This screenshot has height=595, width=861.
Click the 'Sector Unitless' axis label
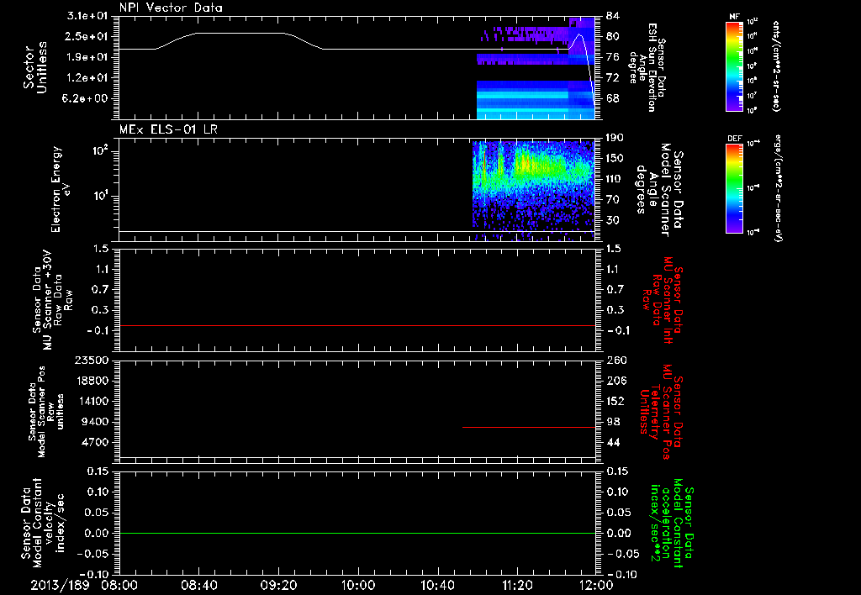[x=35, y=67]
